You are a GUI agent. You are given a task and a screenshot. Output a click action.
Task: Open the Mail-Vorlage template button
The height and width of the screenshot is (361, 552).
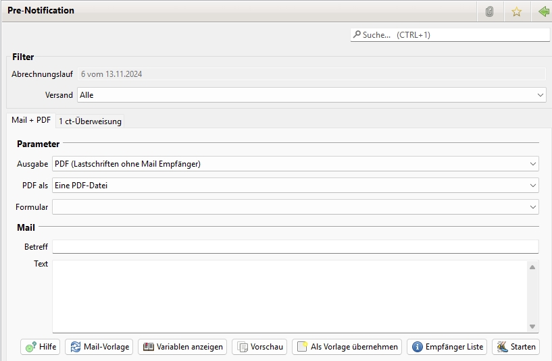coord(99,347)
